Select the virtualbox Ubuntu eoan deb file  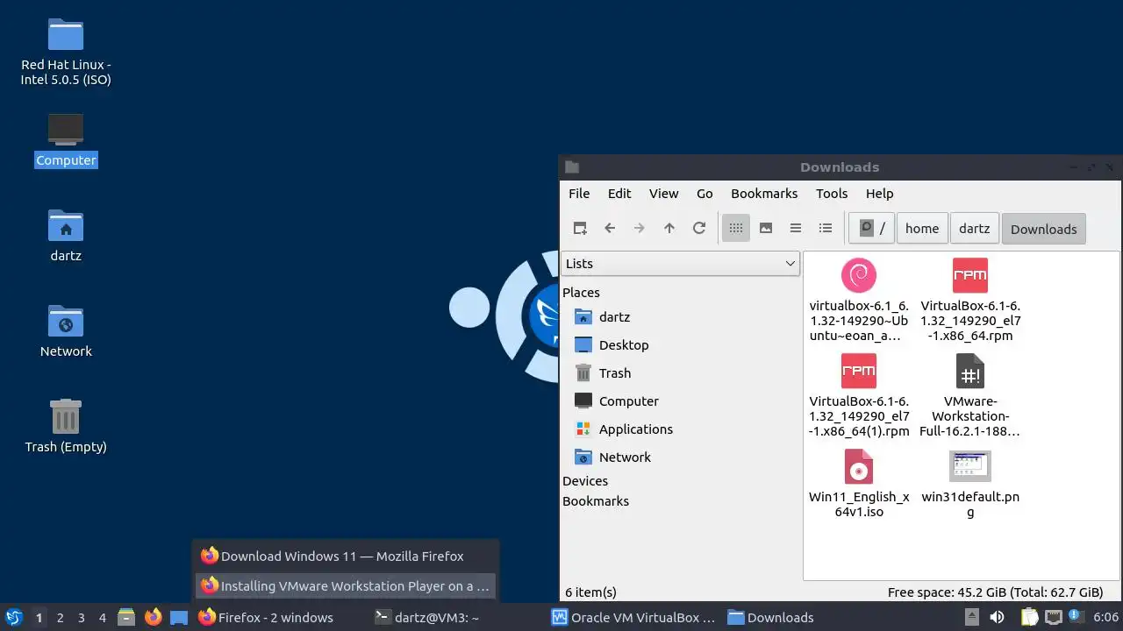coord(858,300)
